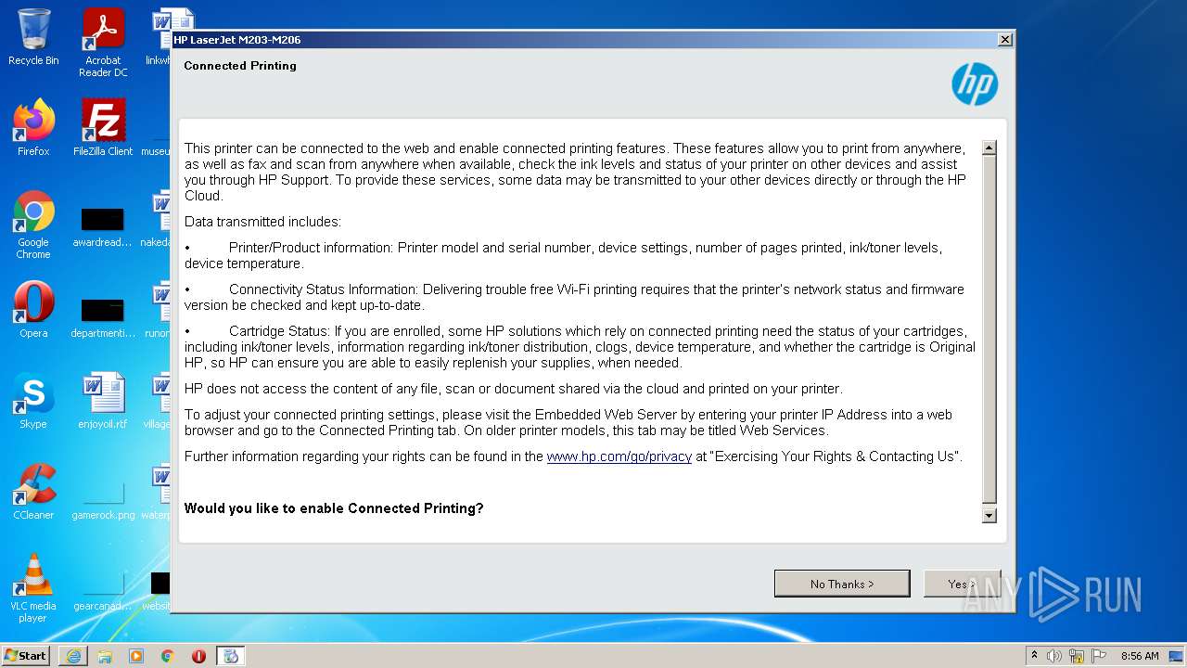Click the "Data transmitted includes:" text

click(262, 222)
